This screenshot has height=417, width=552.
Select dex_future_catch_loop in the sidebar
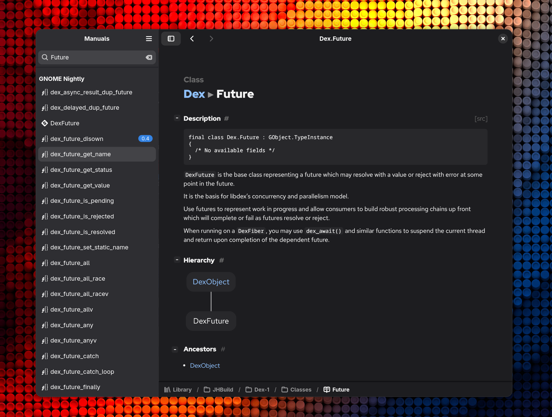(x=82, y=372)
